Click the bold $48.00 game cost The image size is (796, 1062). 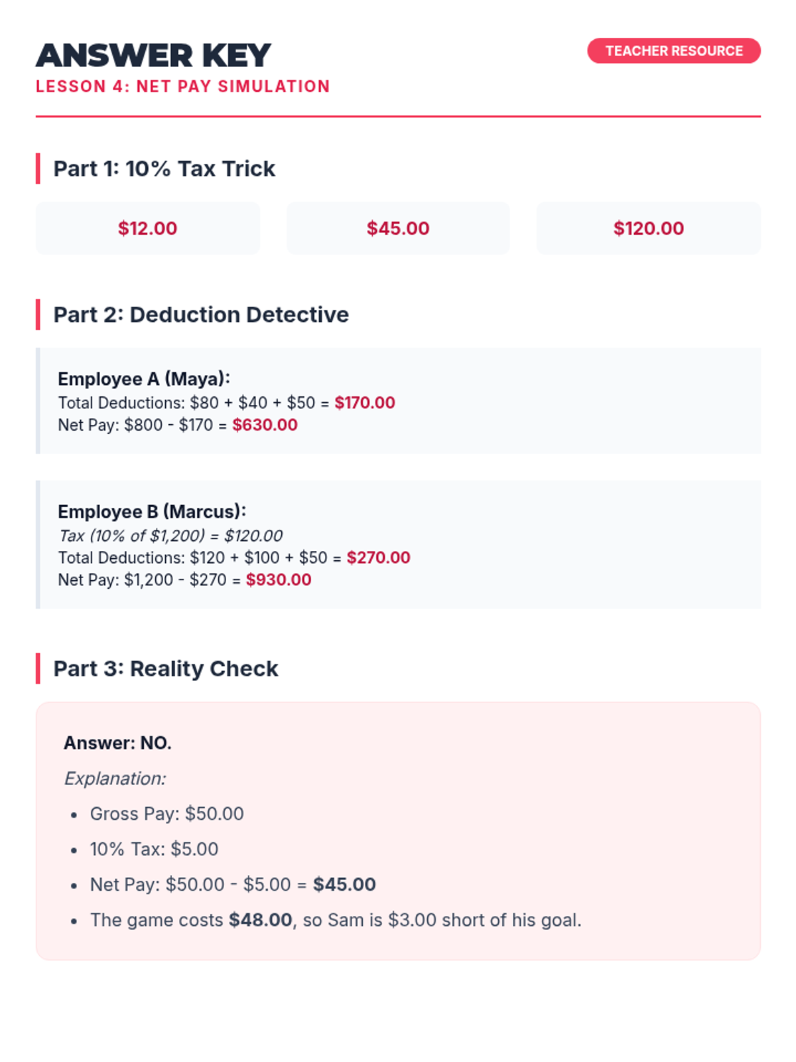[260, 920]
